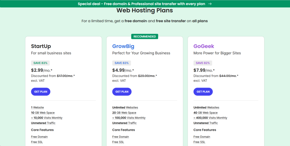Click the 1 Website feature in StartUp

coord(37,107)
